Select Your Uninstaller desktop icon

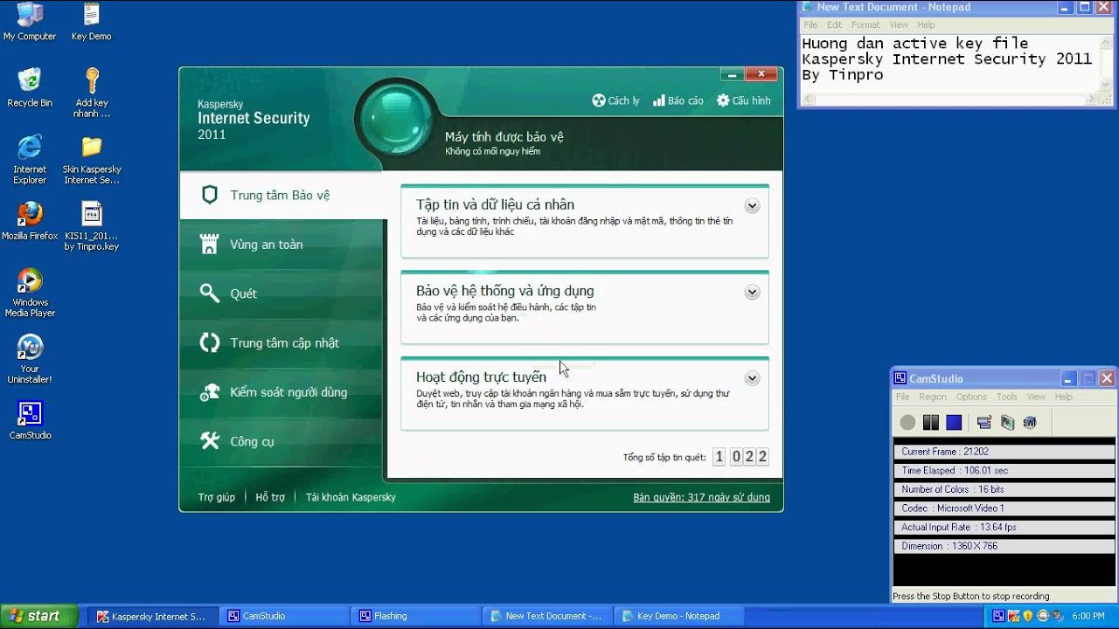(30, 359)
